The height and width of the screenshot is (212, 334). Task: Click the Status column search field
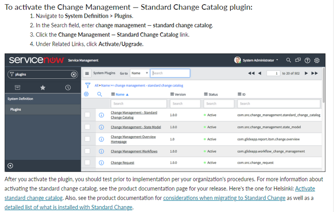coord(219,103)
